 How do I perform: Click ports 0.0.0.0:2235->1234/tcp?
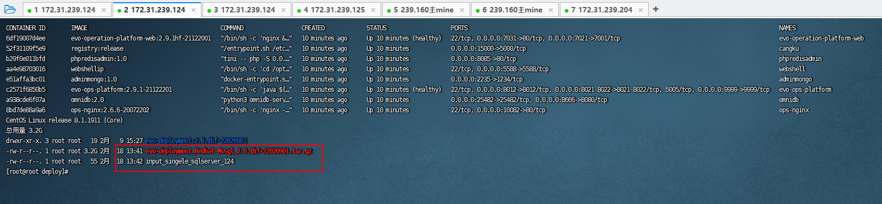coord(487,79)
